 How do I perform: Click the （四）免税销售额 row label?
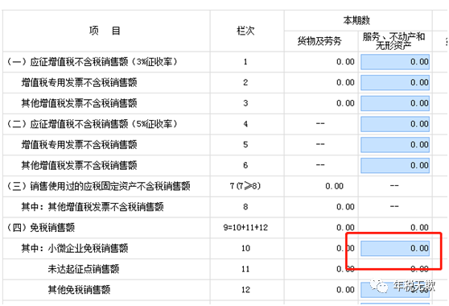click(x=41, y=228)
